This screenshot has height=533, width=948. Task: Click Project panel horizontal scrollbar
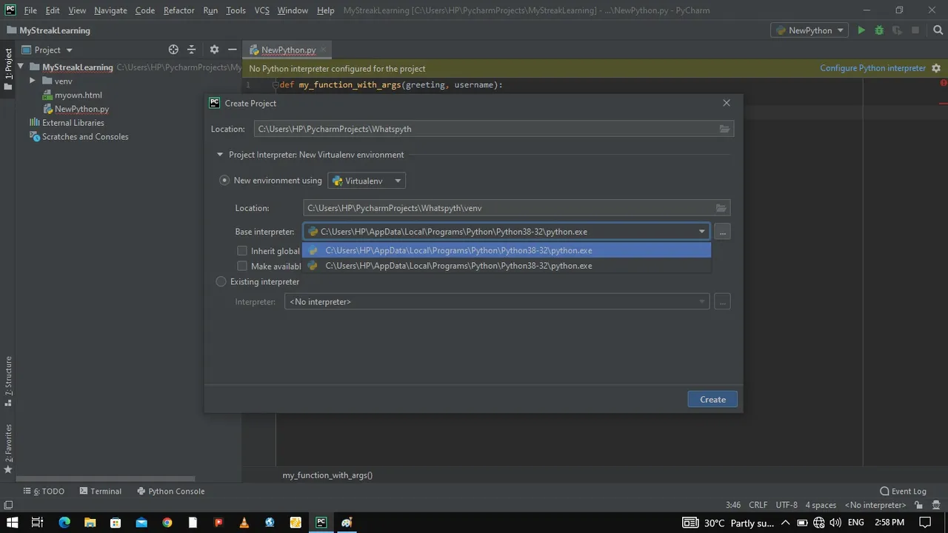(x=105, y=479)
